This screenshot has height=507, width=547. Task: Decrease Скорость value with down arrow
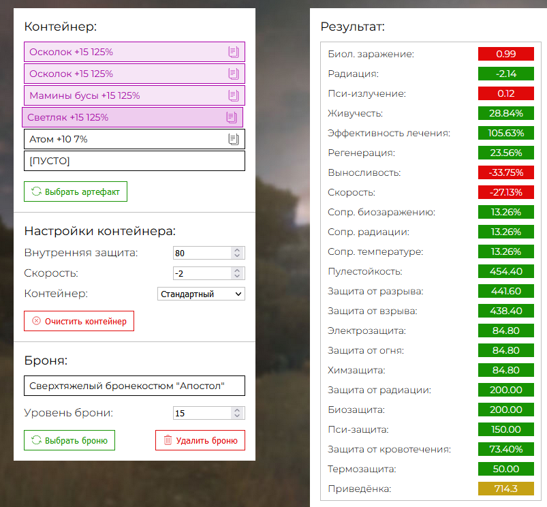point(237,276)
